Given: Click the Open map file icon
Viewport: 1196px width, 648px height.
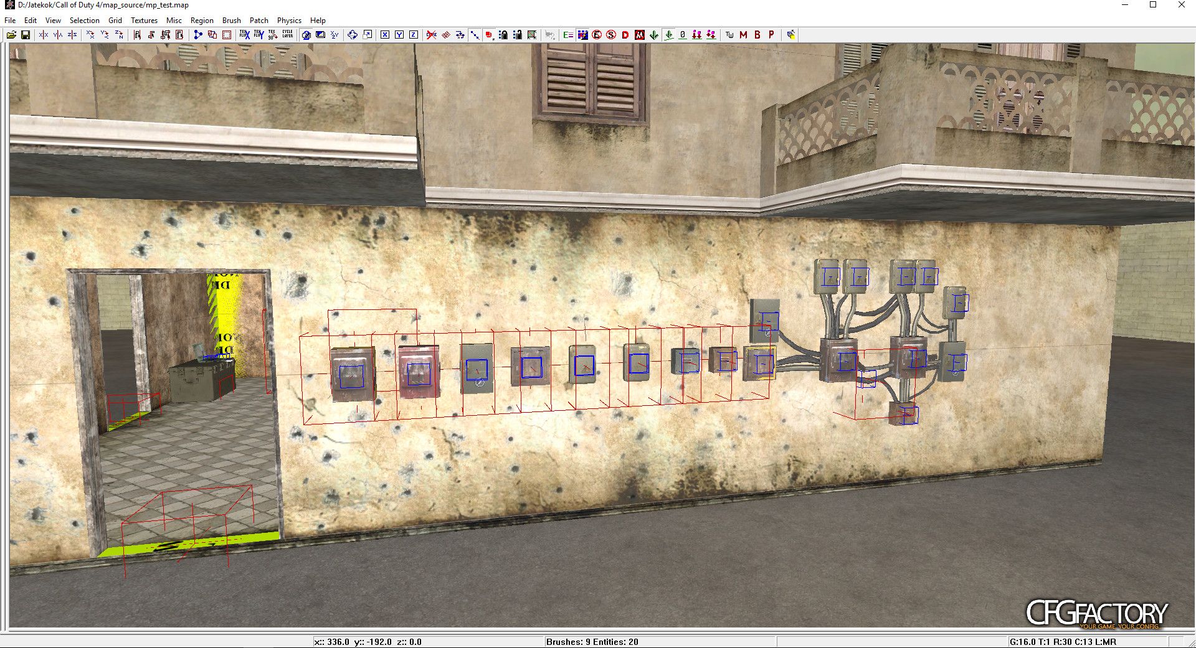Looking at the screenshot, I should 11,35.
